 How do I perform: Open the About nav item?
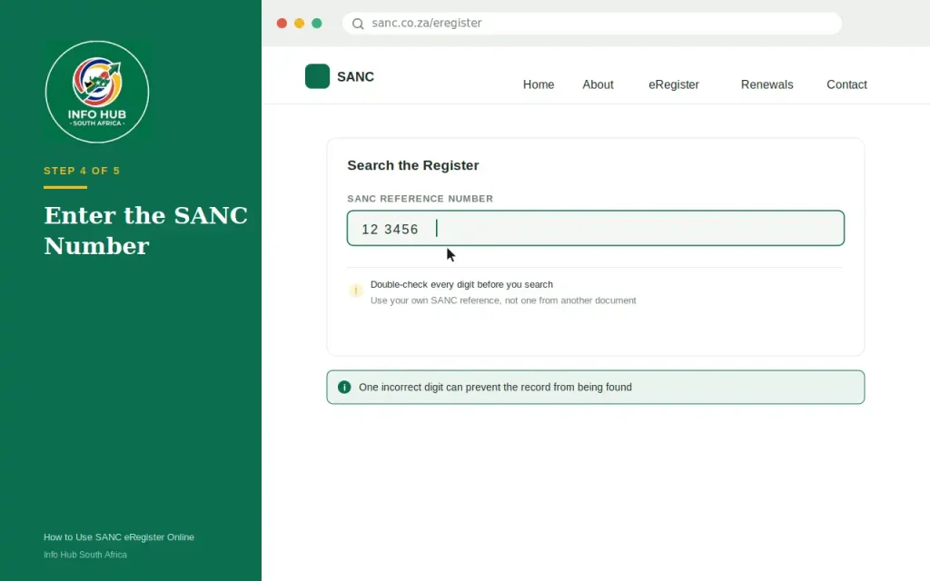coord(598,84)
